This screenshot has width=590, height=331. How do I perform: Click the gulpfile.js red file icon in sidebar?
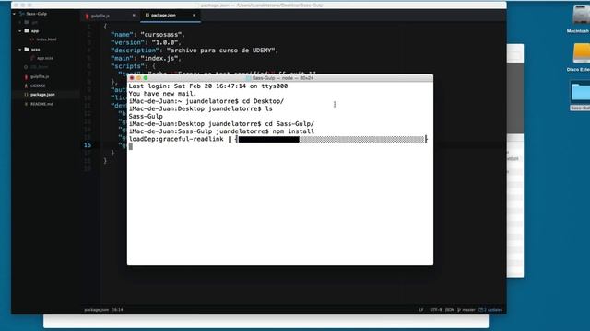point(26,76)
